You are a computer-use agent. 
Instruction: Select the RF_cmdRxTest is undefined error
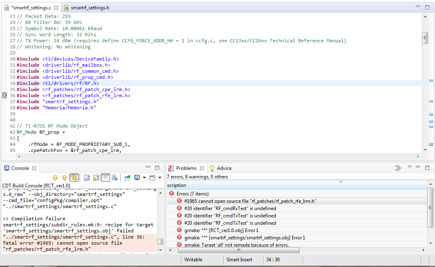(297, 208)
